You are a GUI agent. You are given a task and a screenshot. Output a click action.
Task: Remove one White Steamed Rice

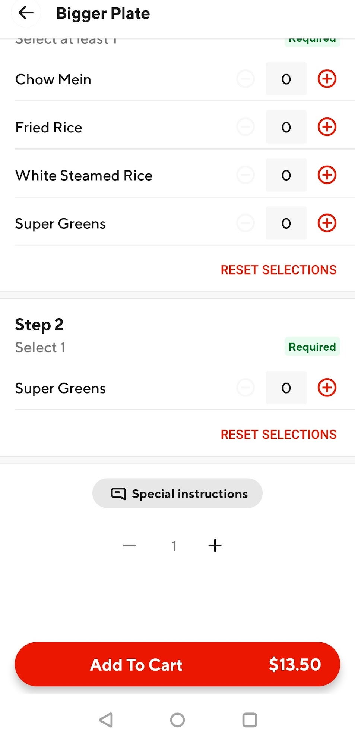245,175
